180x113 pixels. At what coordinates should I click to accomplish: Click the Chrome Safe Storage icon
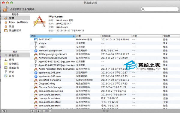tap(36, 87)
